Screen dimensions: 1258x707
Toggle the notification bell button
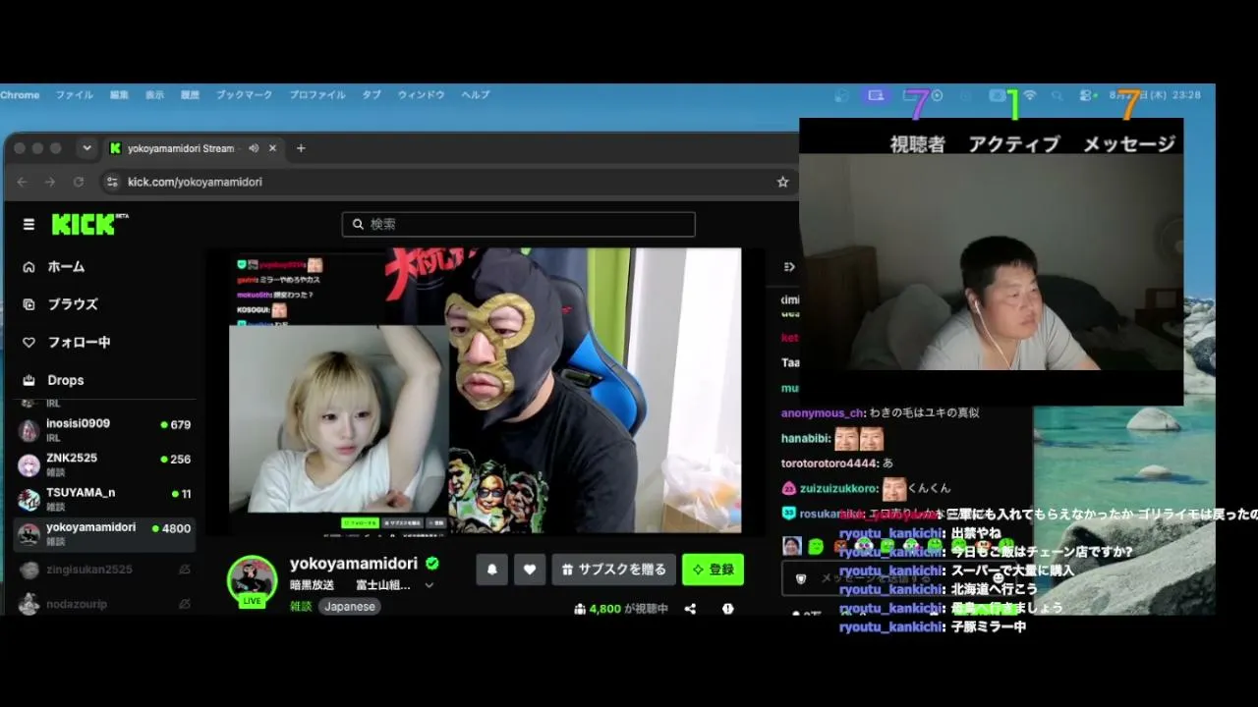coord(492,570)
